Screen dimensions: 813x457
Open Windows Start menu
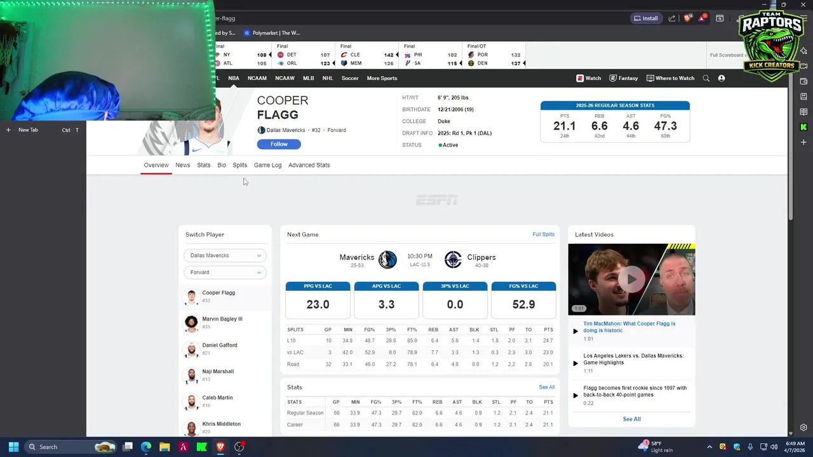coord(13,447)
